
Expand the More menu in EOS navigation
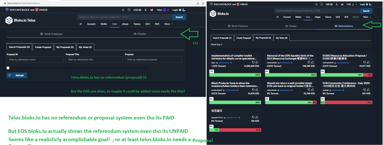pyautogui.click(x=367, y=17)
